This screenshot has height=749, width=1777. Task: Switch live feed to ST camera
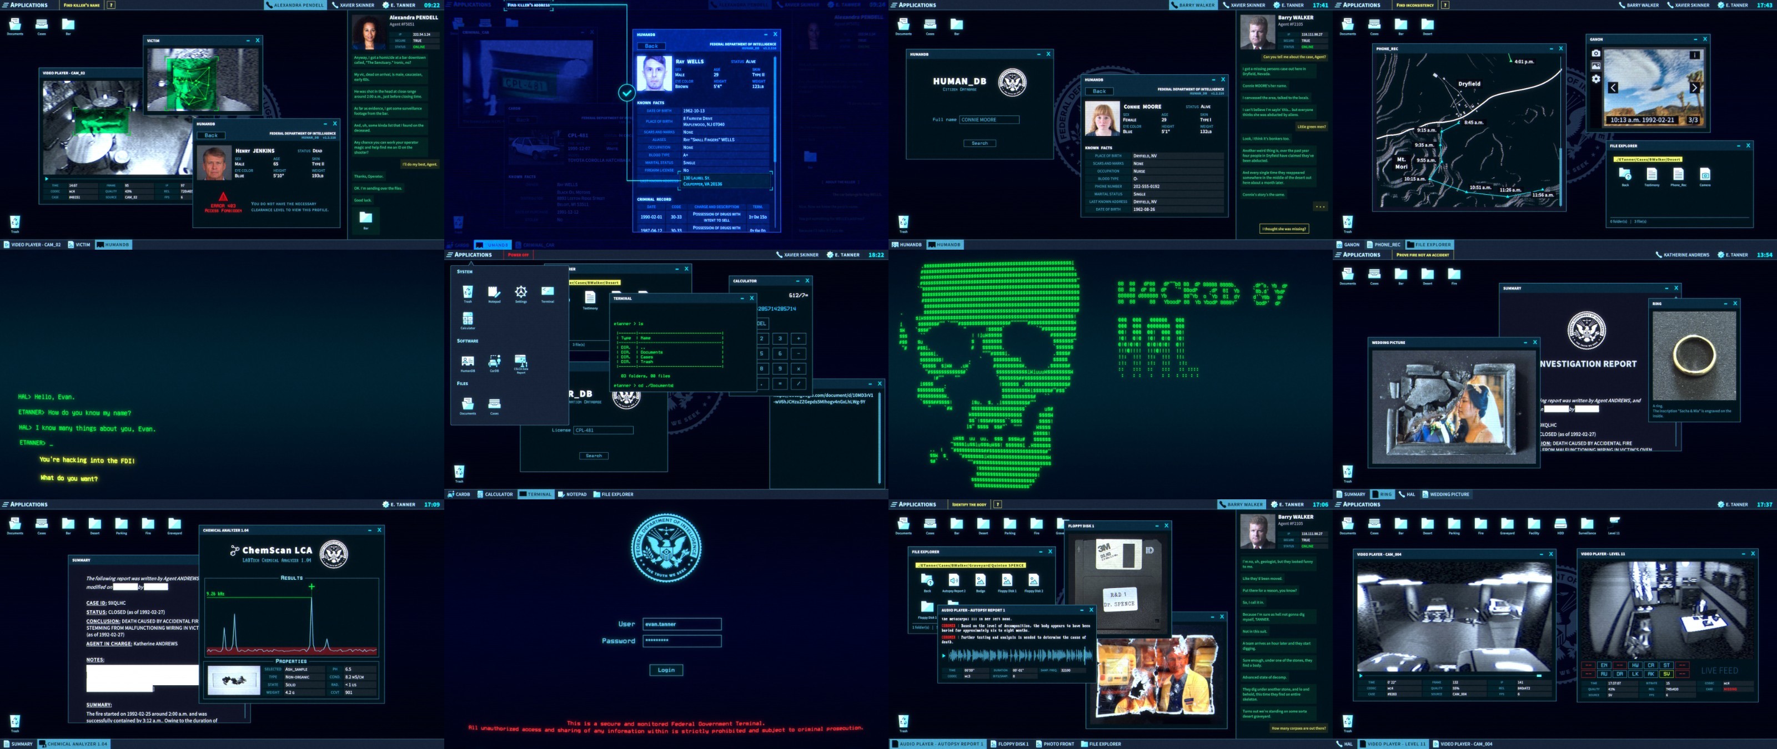(1666, 666)
